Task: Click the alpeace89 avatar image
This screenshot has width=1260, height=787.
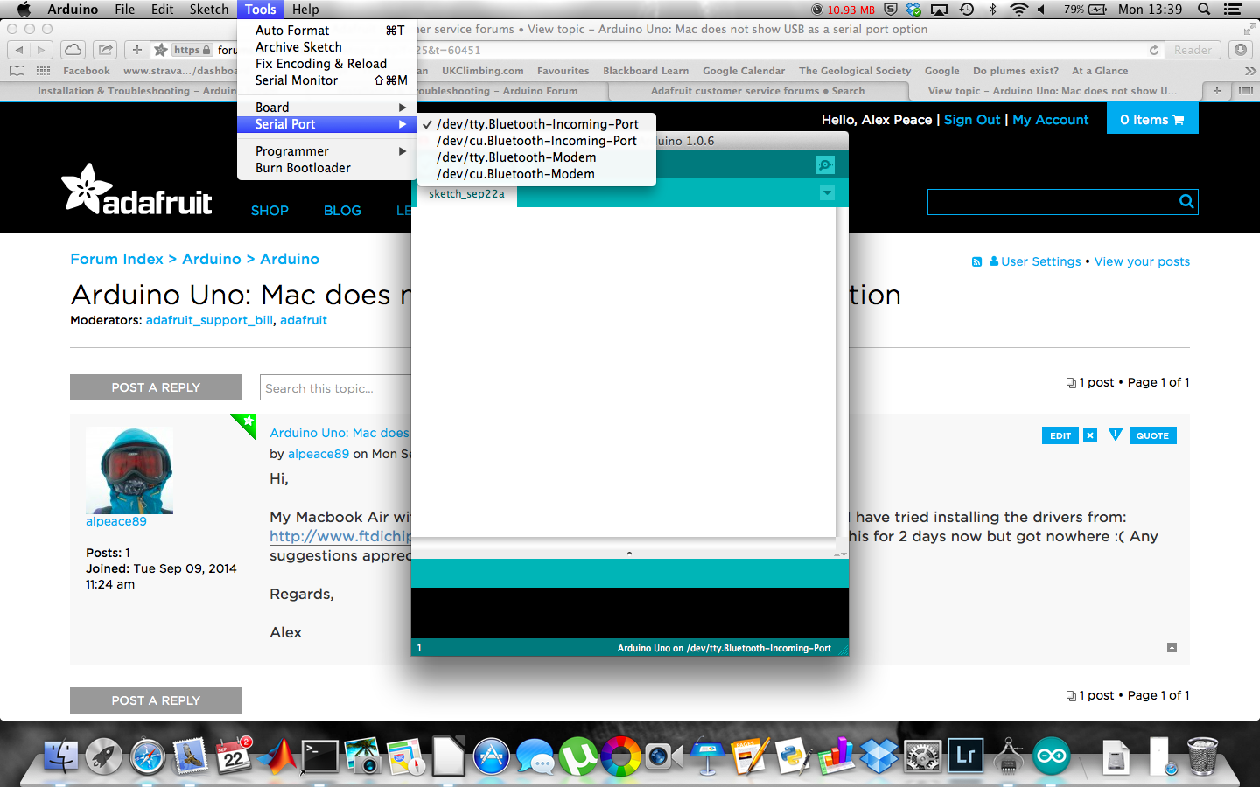Action: coord(129,470)
